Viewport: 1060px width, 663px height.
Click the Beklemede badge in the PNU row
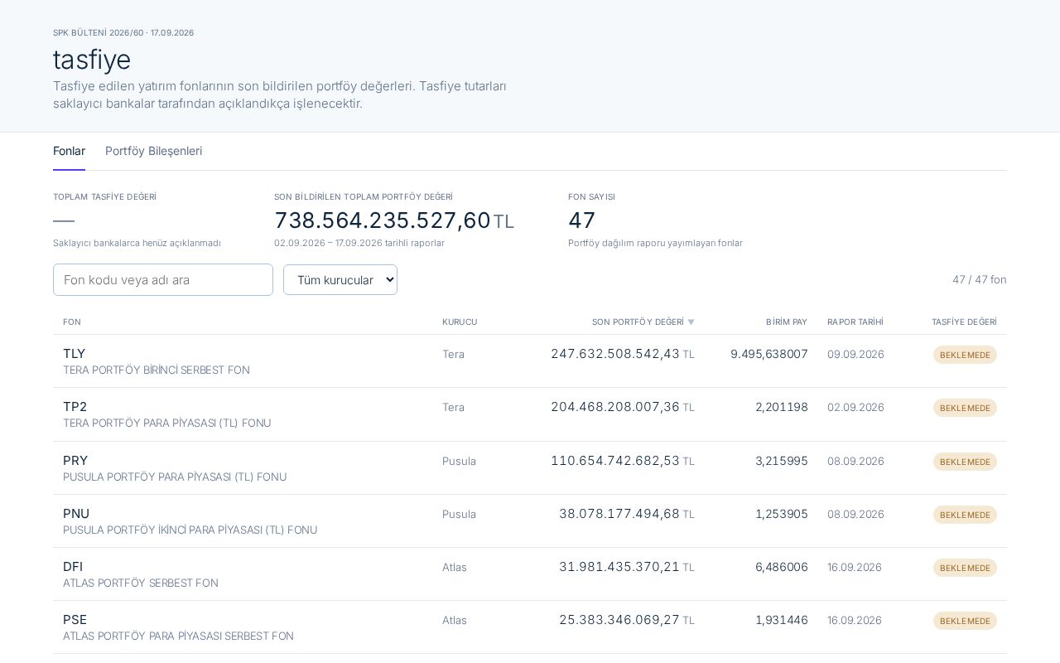(x=965, y=515)
